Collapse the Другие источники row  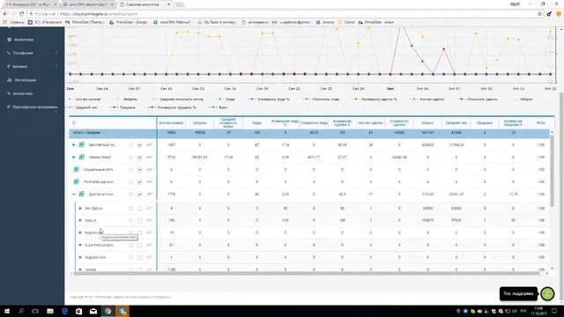coord(73,194)
